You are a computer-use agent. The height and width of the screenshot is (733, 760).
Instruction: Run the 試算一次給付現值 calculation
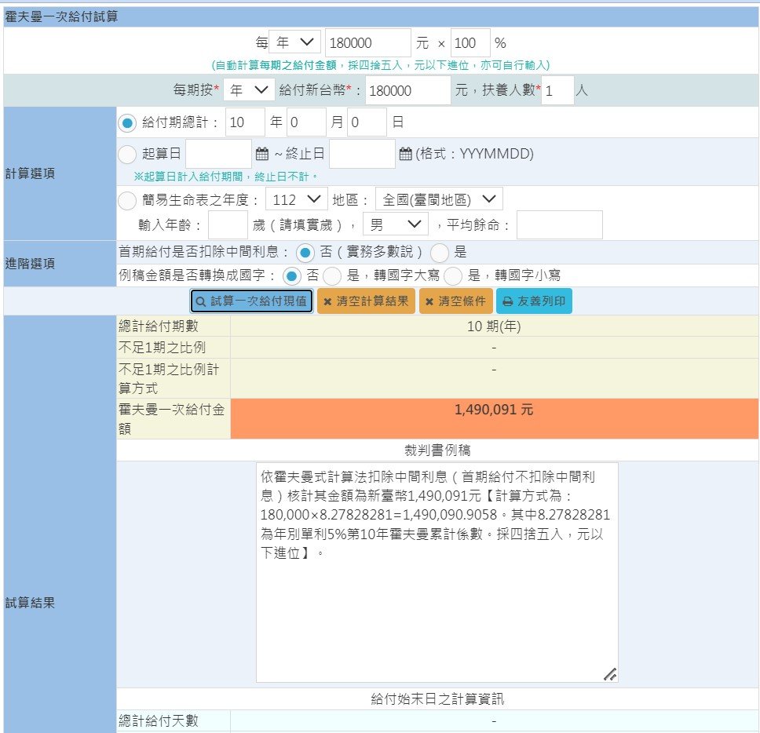click(x=251, y=301)
